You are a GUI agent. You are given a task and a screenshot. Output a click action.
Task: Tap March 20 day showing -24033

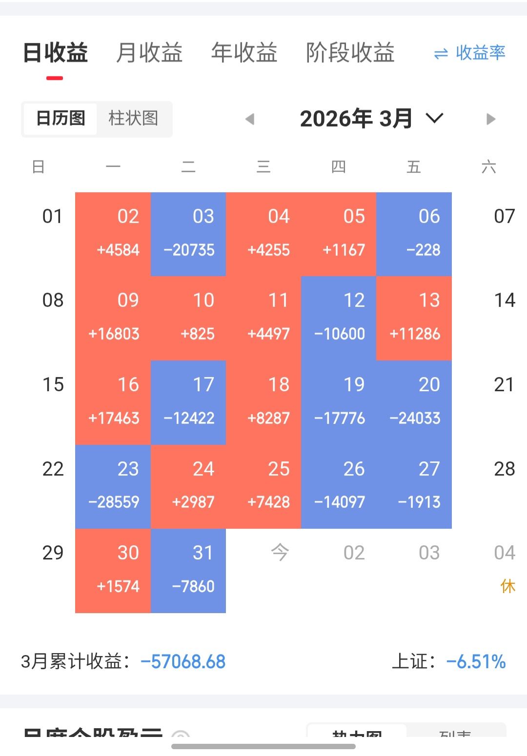[414, 402]
